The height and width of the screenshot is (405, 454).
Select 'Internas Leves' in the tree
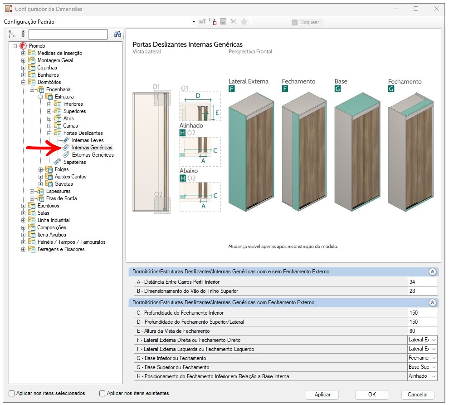88,140
